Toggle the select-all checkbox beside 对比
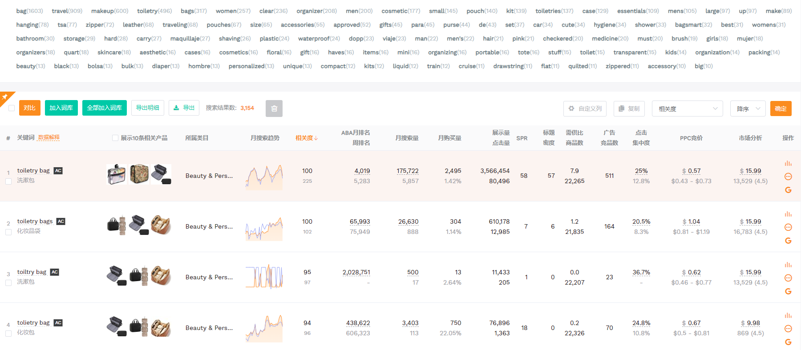 12,108
